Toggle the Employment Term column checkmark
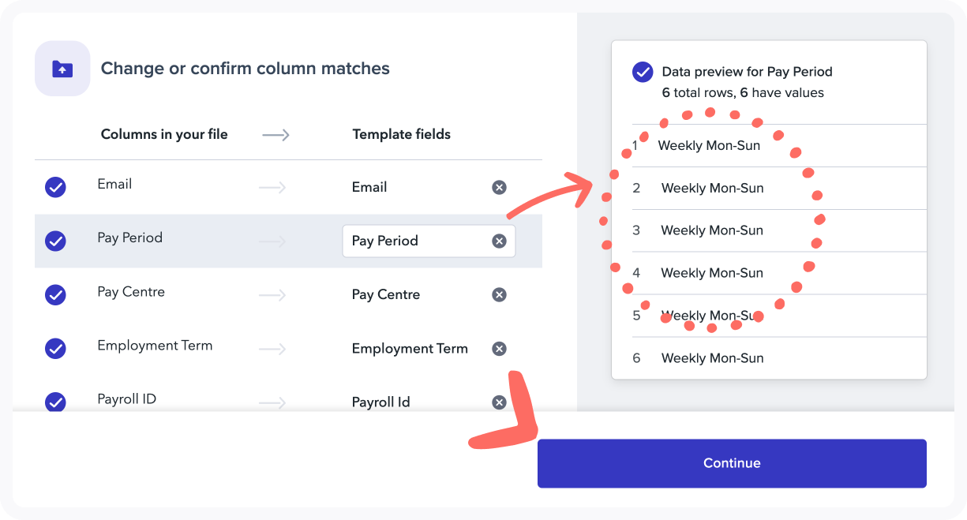Image resolution: width=967 pixels, height=520 pixels. tap(55, 348)
